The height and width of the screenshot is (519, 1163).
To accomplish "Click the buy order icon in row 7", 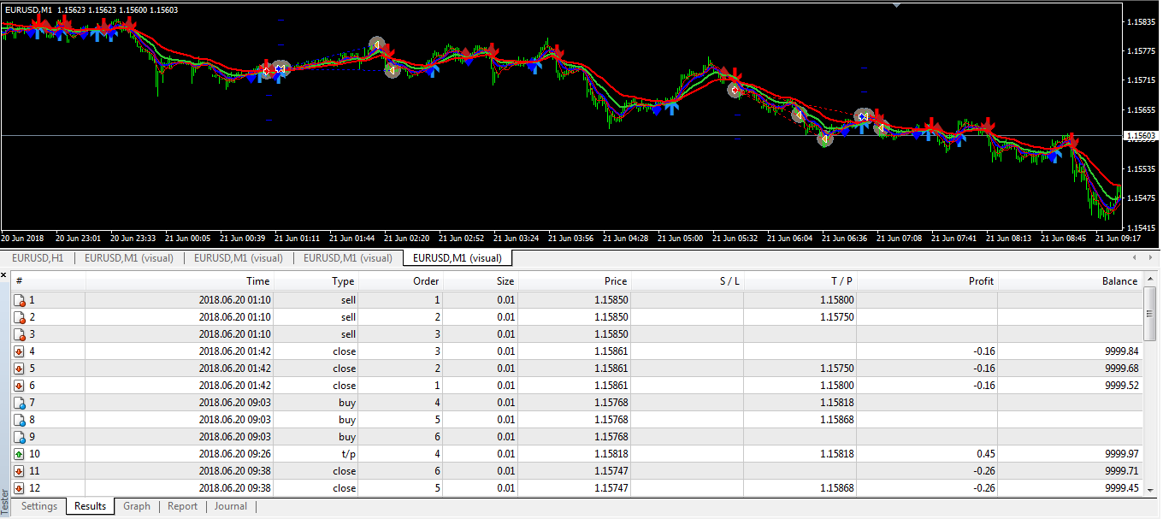I will pyautogui.click(x=19, y=403).
